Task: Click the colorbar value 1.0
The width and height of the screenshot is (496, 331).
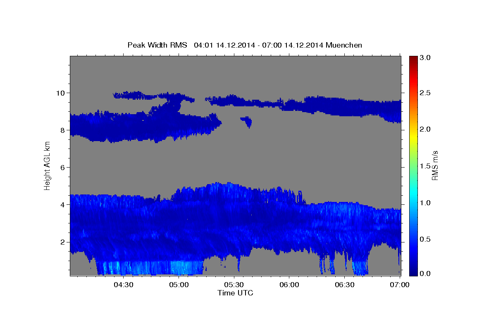Action: point(425,203)
